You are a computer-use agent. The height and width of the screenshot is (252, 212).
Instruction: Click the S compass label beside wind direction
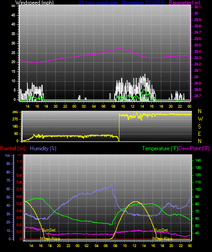[x=200, y=127]
